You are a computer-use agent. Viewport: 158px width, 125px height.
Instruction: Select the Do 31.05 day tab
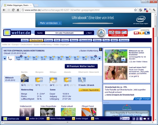click(93, 58)
